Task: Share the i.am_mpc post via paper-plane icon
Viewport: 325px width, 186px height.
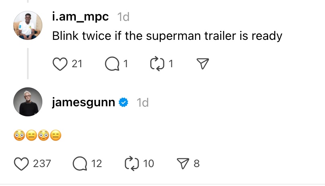Action: (x=202, y=64)
